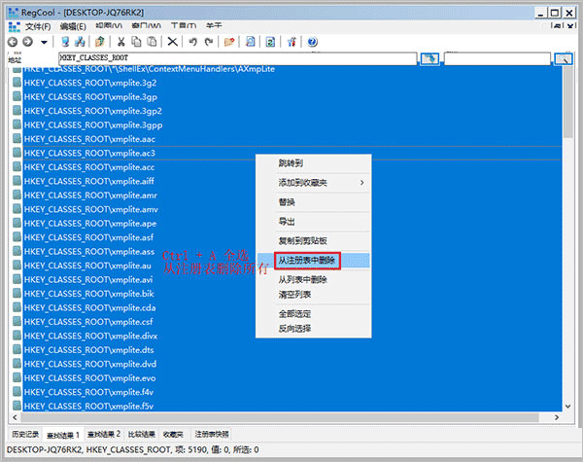Click the go-to-address button beside the address bar
The image size is (583, 462).
pos(429,58)
